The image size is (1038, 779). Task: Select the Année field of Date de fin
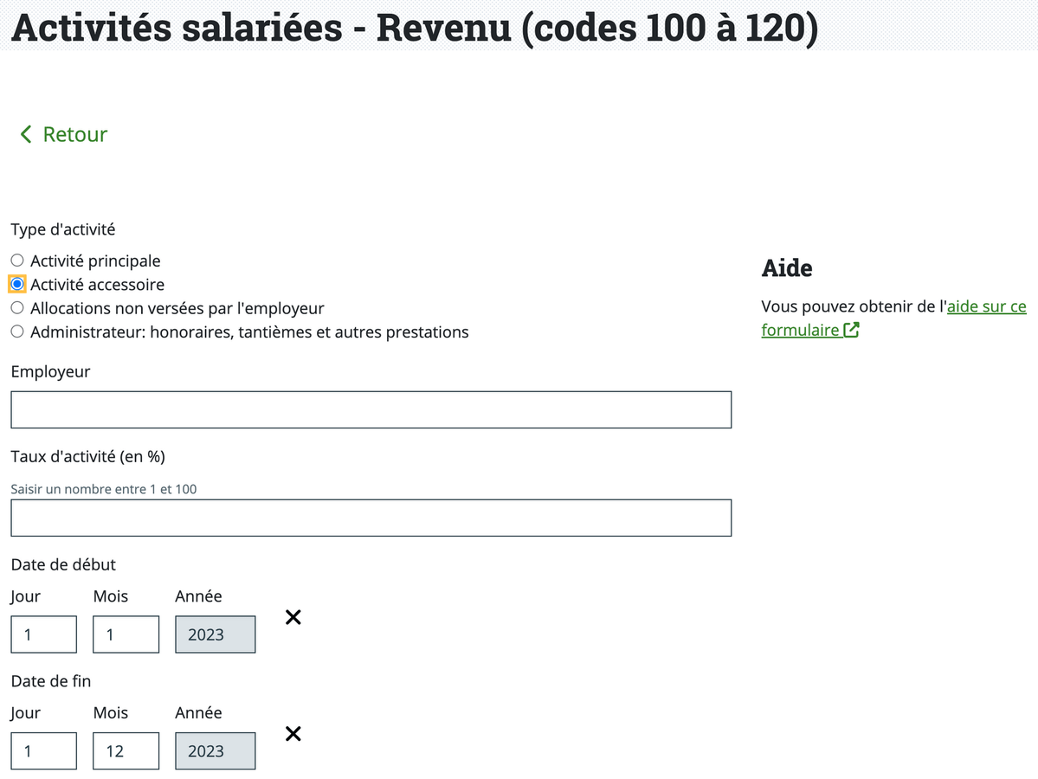point(215,750)
